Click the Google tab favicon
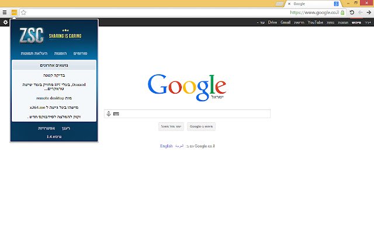This screenshot has width=374, height=234. click(x=336, y=4)
